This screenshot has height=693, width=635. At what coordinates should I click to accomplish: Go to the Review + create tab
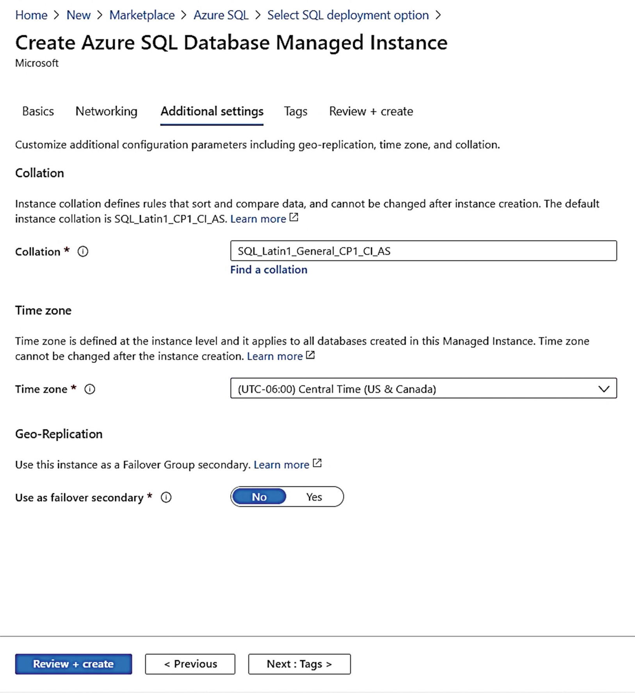[371, 111]
